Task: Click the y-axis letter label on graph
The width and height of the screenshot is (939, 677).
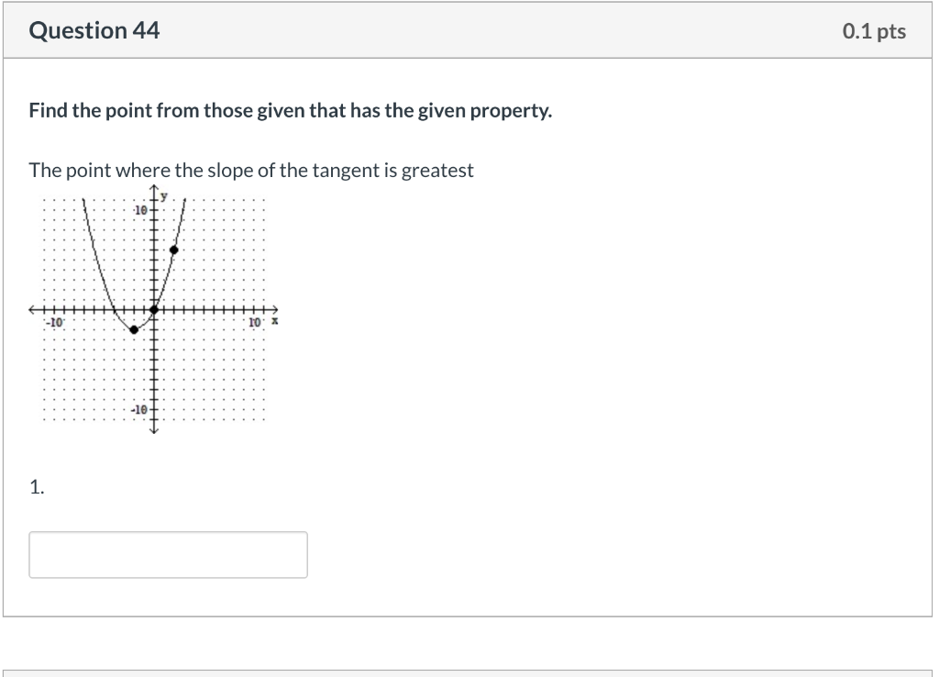Action: (165, 196)
